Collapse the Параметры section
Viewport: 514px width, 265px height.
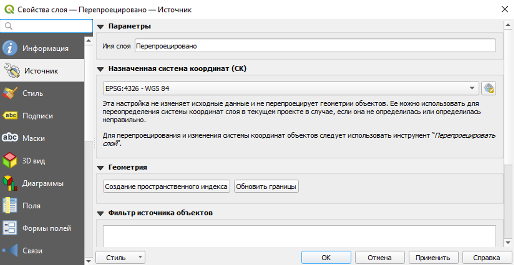101,27
